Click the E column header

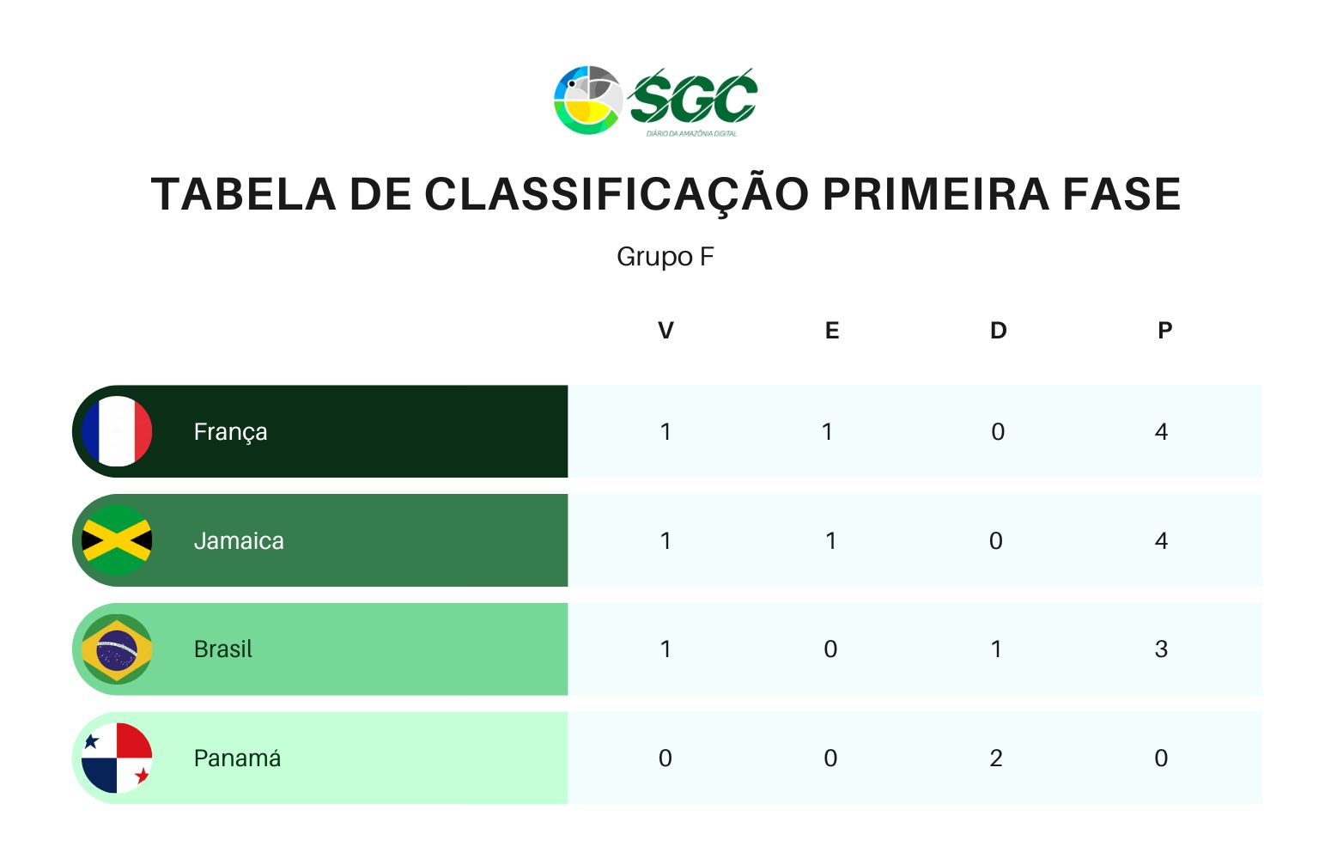click(832, 331)
